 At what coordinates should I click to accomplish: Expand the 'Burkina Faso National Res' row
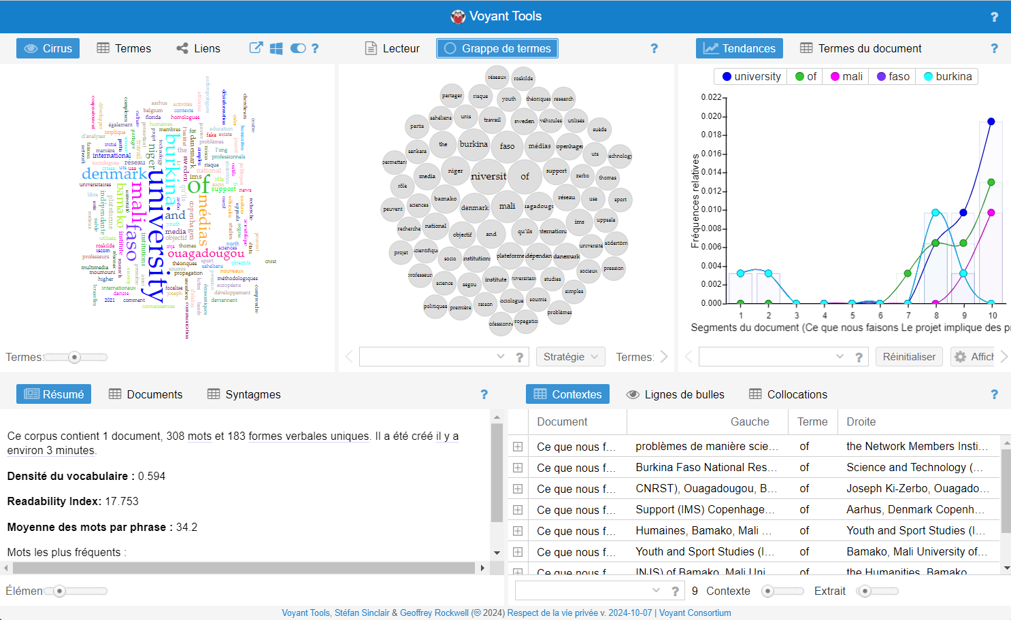pos(518,468)
